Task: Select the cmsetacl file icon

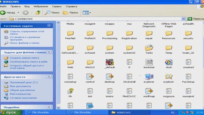Action: (188, 62)
